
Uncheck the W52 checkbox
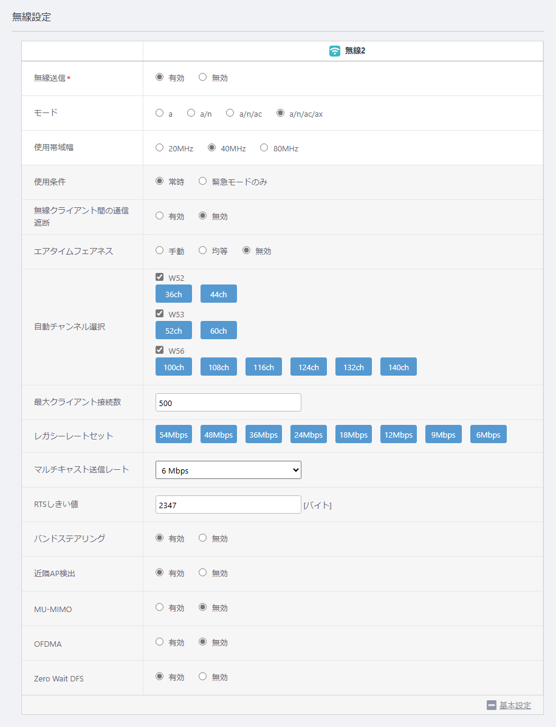(159, 277)
